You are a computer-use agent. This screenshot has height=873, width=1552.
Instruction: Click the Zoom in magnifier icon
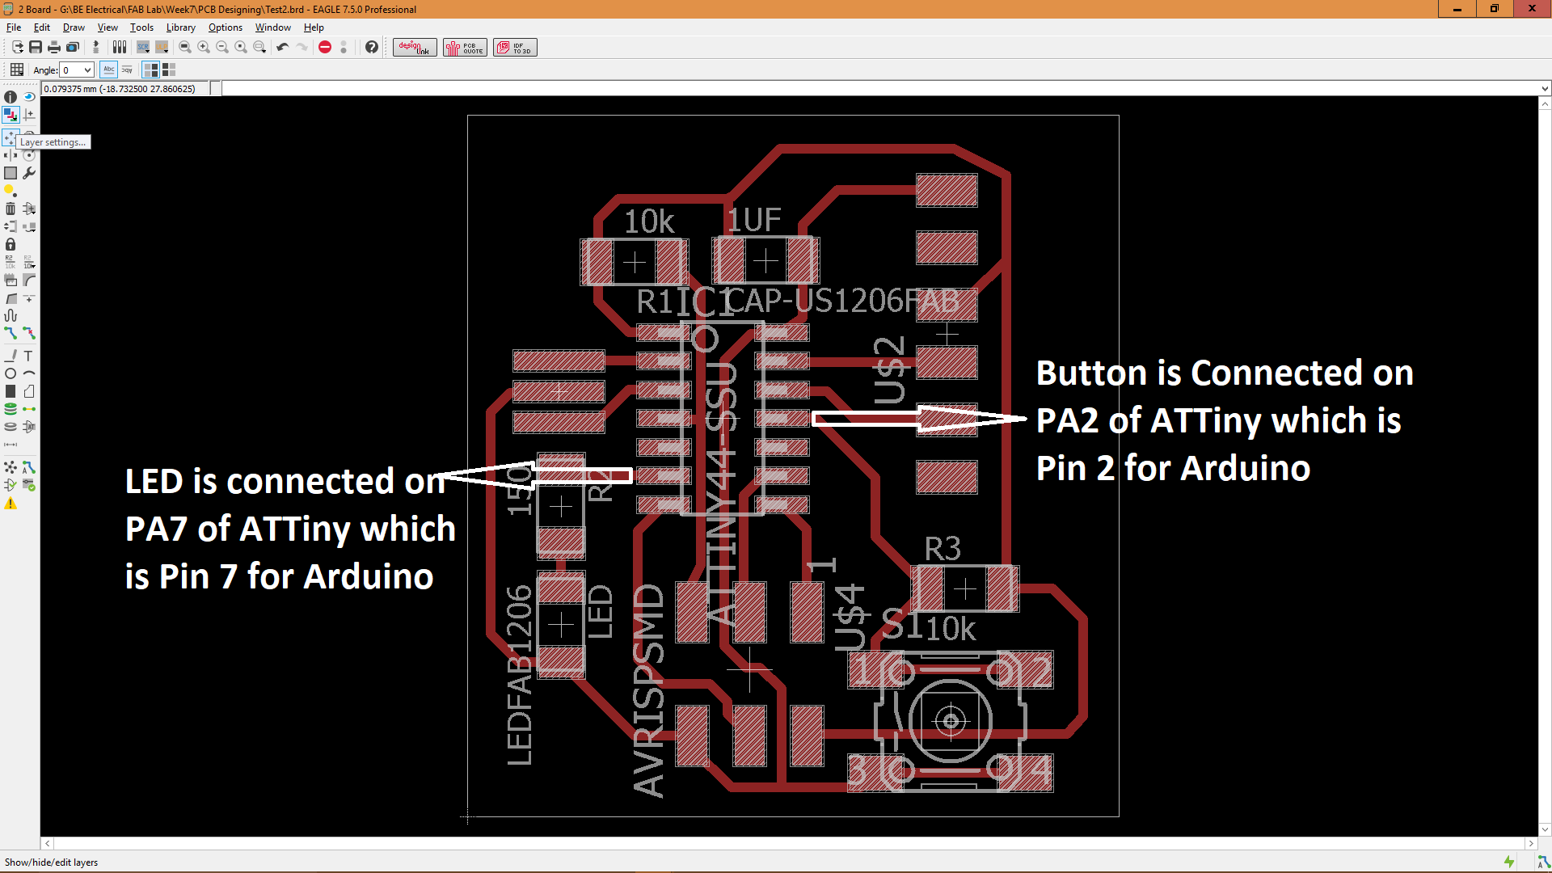coord(204,48)
